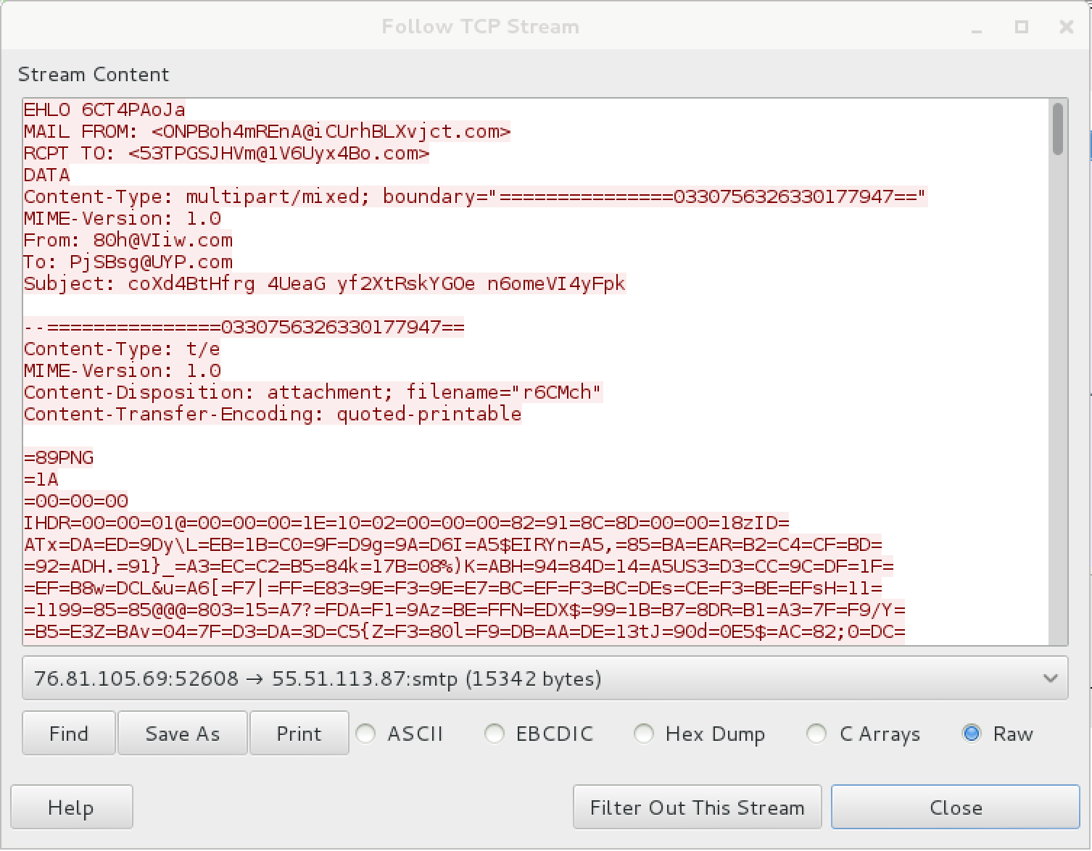
Task: Close window with title bar X
Action: point(1066,27)
